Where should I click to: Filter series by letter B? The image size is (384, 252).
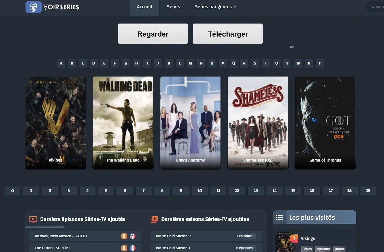pos(72,63)
